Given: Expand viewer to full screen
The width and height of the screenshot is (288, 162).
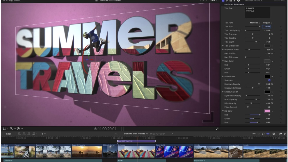Looking at the screenshot, I should [x=217, y=129].
